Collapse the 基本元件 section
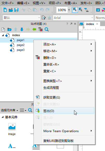 coord(3,117)
